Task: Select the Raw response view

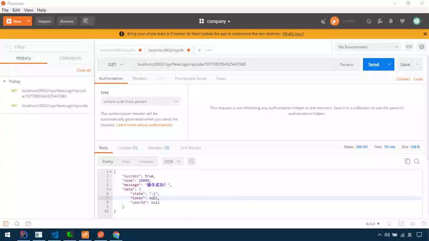Action: tap(126, 162)
